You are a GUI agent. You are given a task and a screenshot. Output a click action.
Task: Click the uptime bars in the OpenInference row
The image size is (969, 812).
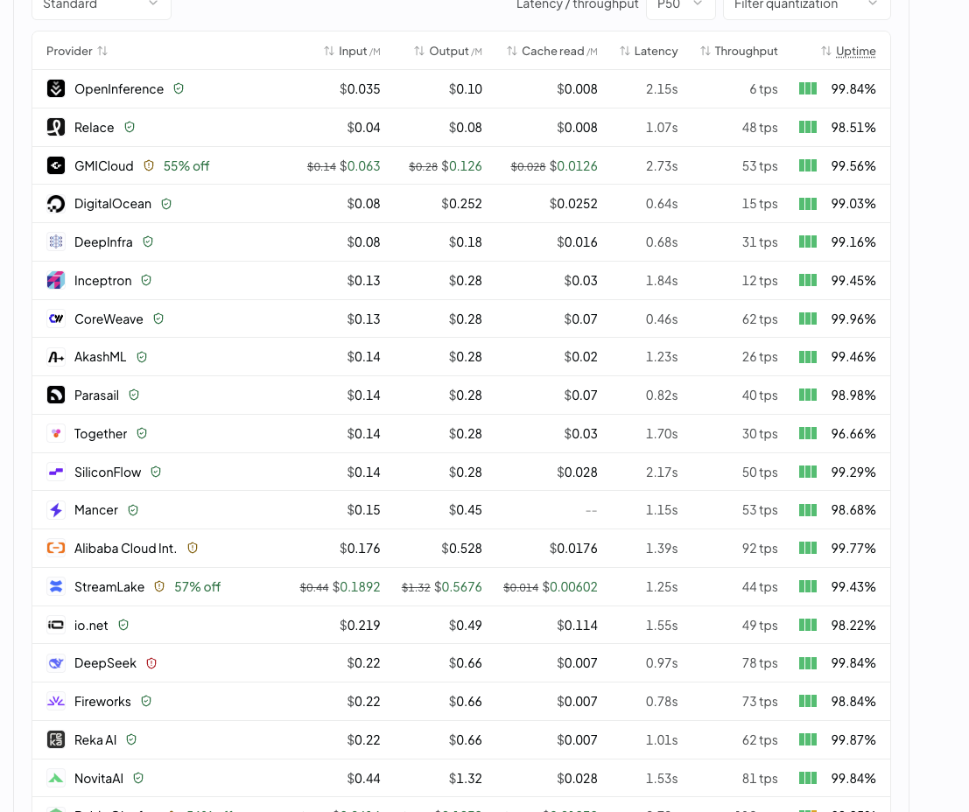tap(808, 89)
